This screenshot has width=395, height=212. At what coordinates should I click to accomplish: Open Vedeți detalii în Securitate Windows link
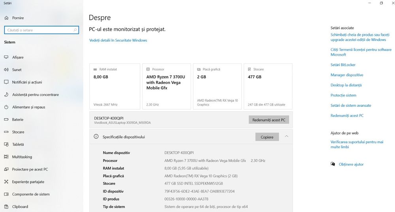[x=118, y=40]
